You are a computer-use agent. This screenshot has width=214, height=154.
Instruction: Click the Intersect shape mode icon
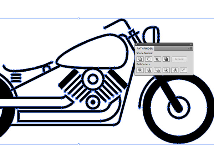point(157,59)
